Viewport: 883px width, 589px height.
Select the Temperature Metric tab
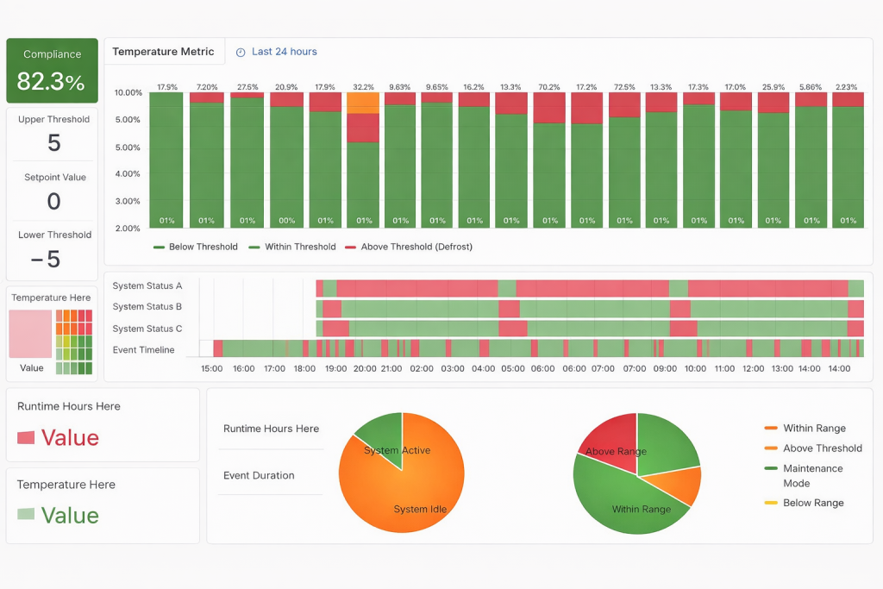pos(163,52)
